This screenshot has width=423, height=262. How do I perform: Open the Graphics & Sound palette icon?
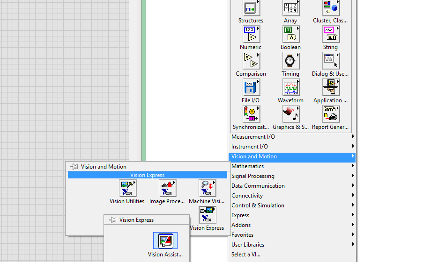point(291,114)
